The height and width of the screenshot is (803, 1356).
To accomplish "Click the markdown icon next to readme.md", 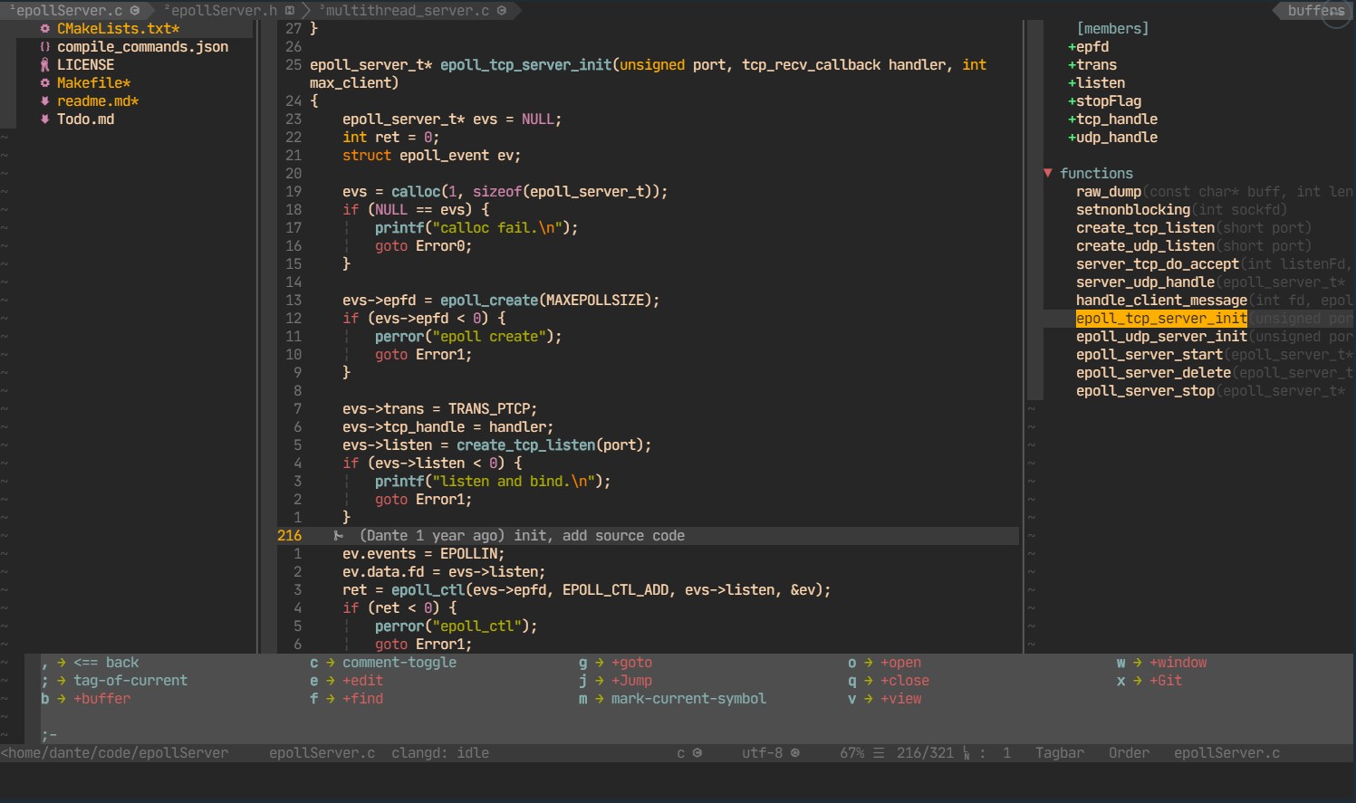I will (x=44, y=100).
